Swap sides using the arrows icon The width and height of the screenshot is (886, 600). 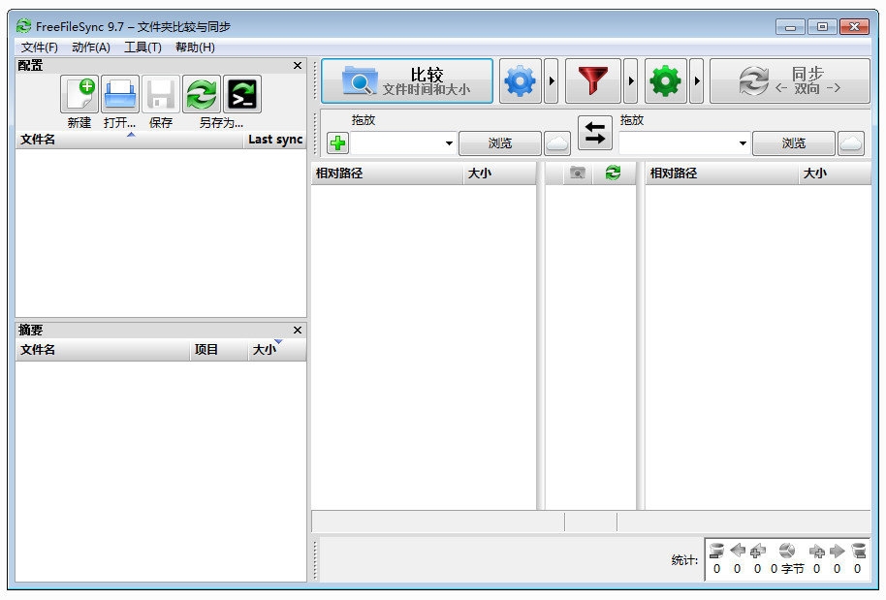pyautogui.click(x=595, y=133)
